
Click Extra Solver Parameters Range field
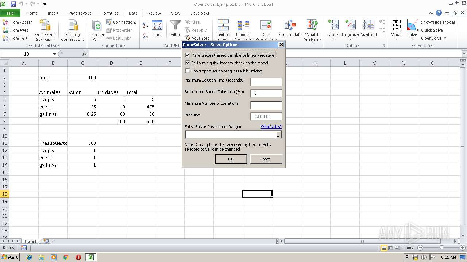coord(231,135)
